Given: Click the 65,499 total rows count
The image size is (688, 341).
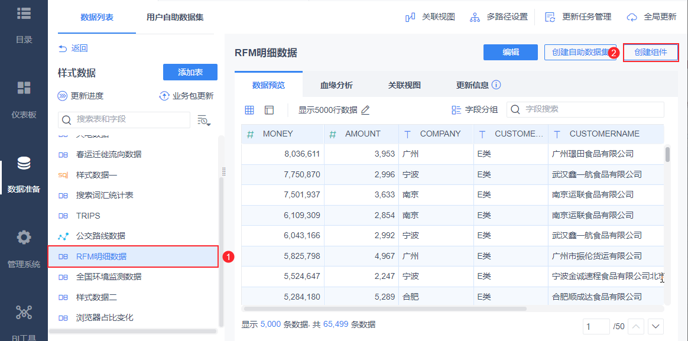Looking at the screenshot, I should click(336, 325).
